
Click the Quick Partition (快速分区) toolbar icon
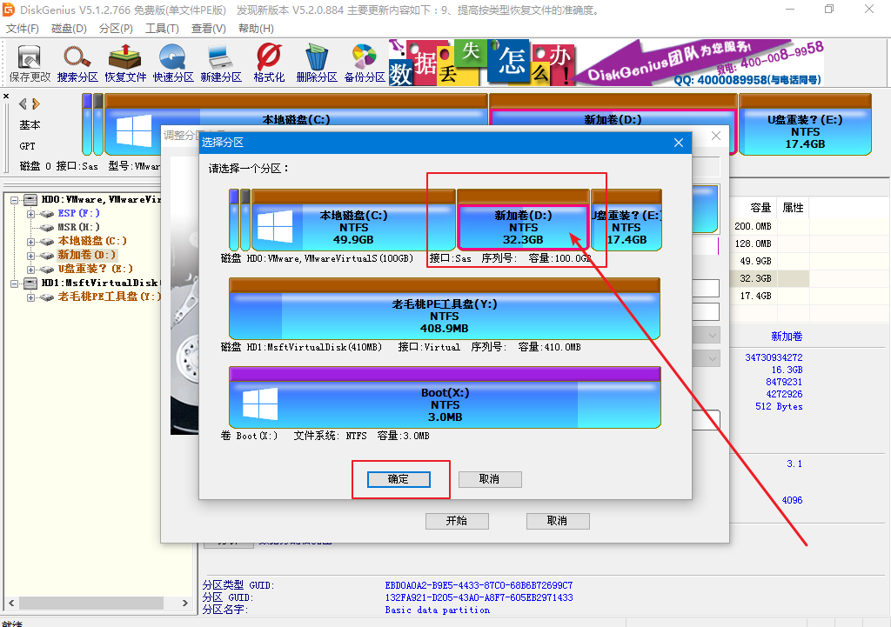coord(173,63)
